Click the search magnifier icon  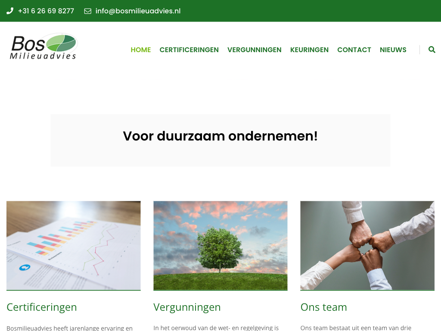[x=432, y=50]
